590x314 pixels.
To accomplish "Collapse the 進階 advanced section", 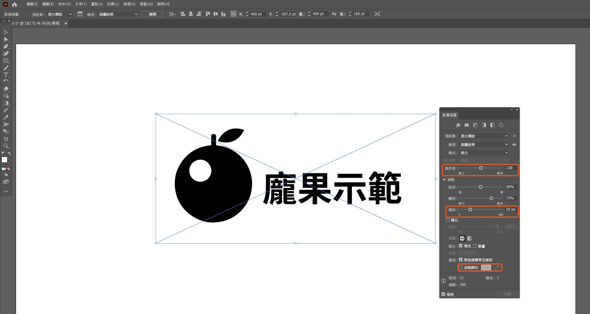I will tap(444, 180).
